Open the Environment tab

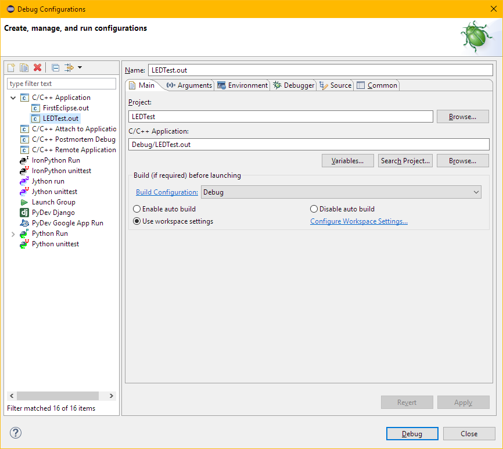pos(243,85)
